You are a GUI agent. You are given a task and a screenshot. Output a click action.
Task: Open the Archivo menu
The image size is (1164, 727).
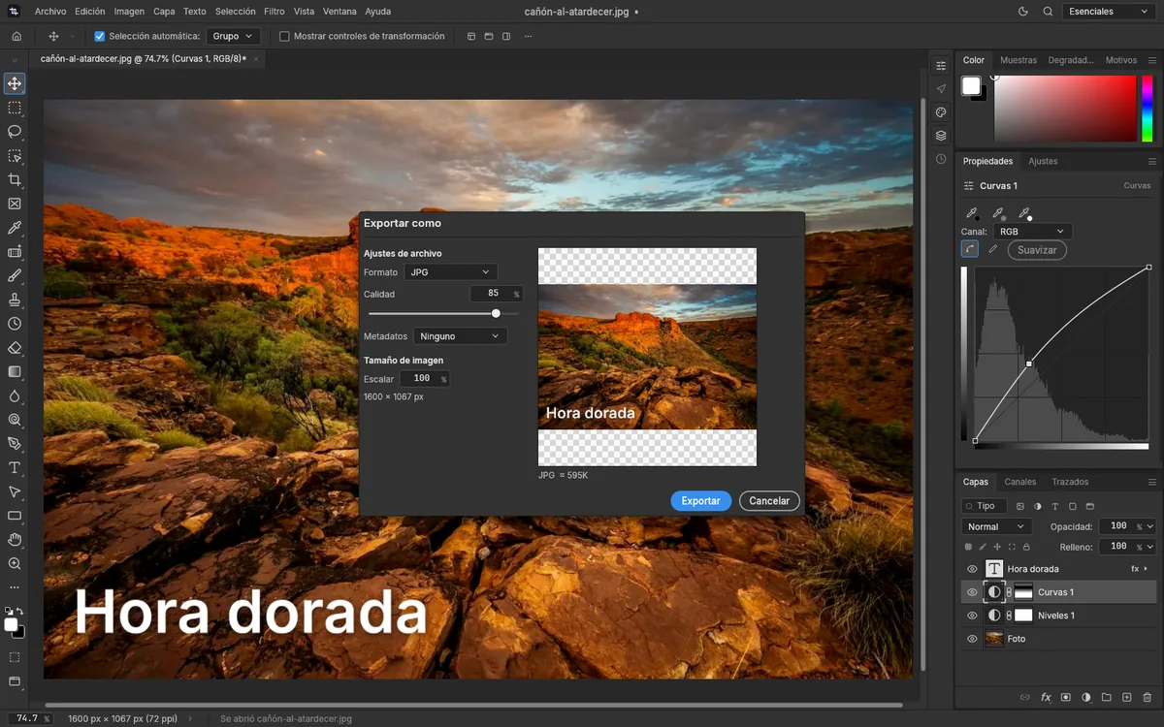(50, 12)
